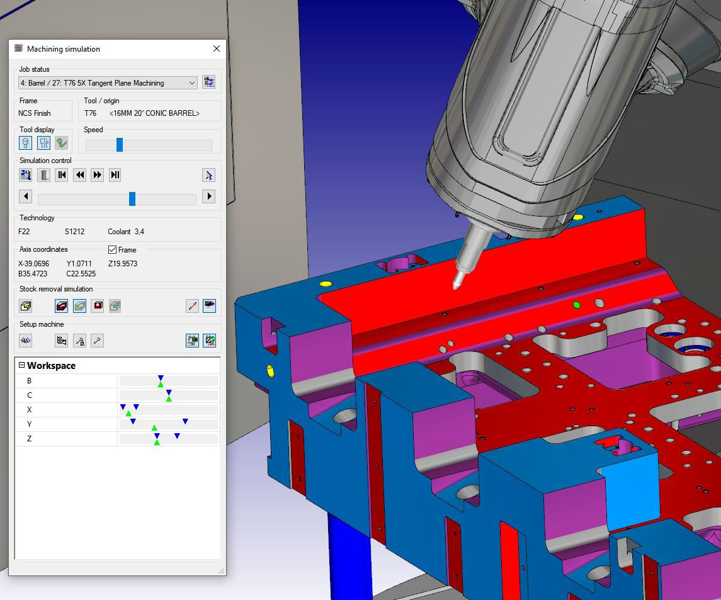721x600 pixels.
Task: Click the yellow stock model icon
Action: click(x=26, y=306)
